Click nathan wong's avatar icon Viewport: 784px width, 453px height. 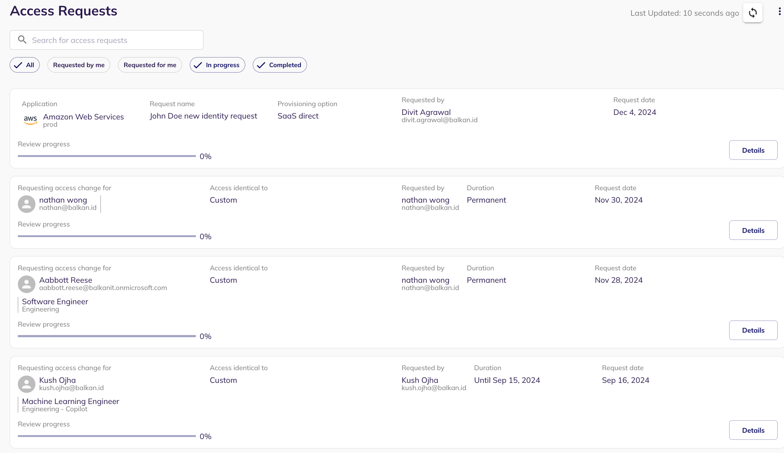(x=27, y=204)
